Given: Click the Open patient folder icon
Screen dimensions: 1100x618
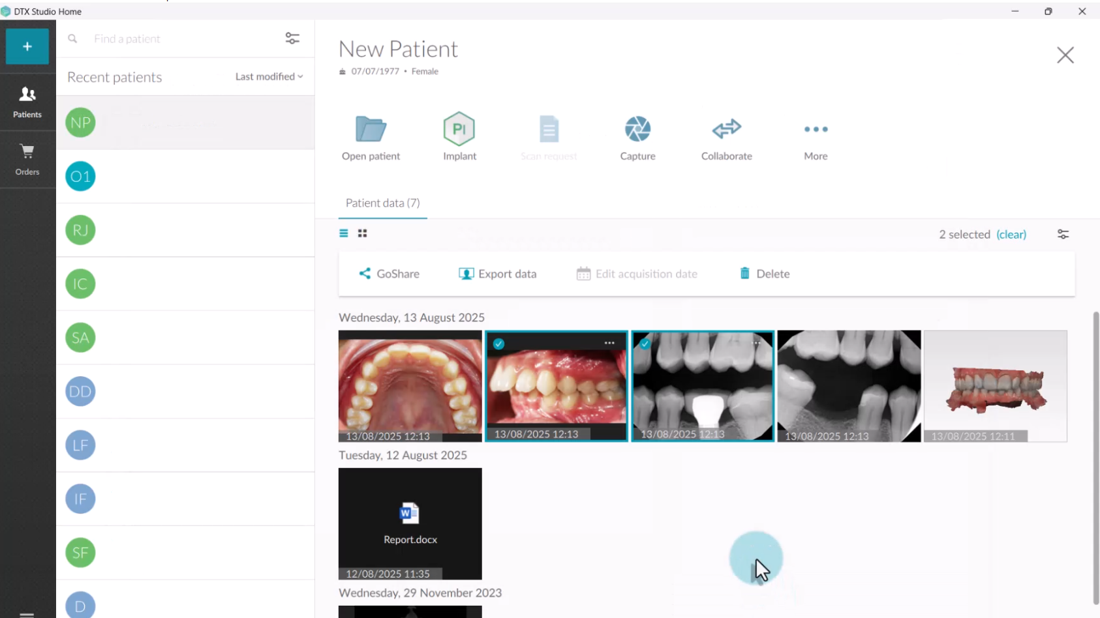Looking at the screenshot, I should pyautogui.click(x=371, y=130).
